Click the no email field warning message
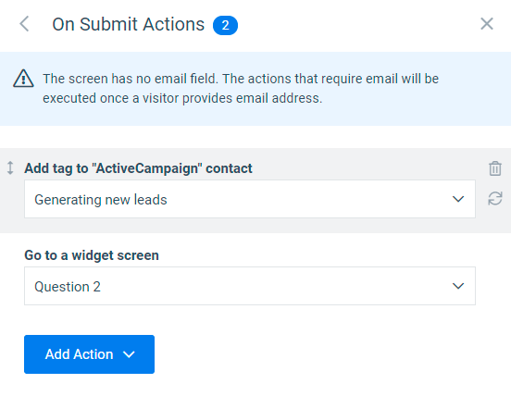This screenshot has height=396, width=511. click(241, 88)
